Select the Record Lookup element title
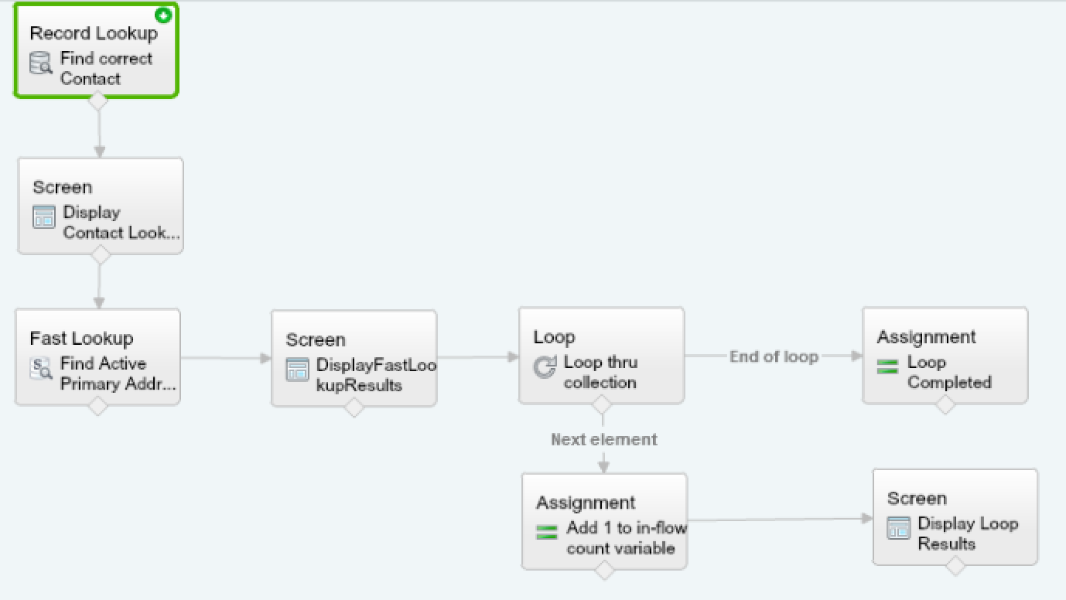This screenshot has width=1066, height=600. [94, 33]
